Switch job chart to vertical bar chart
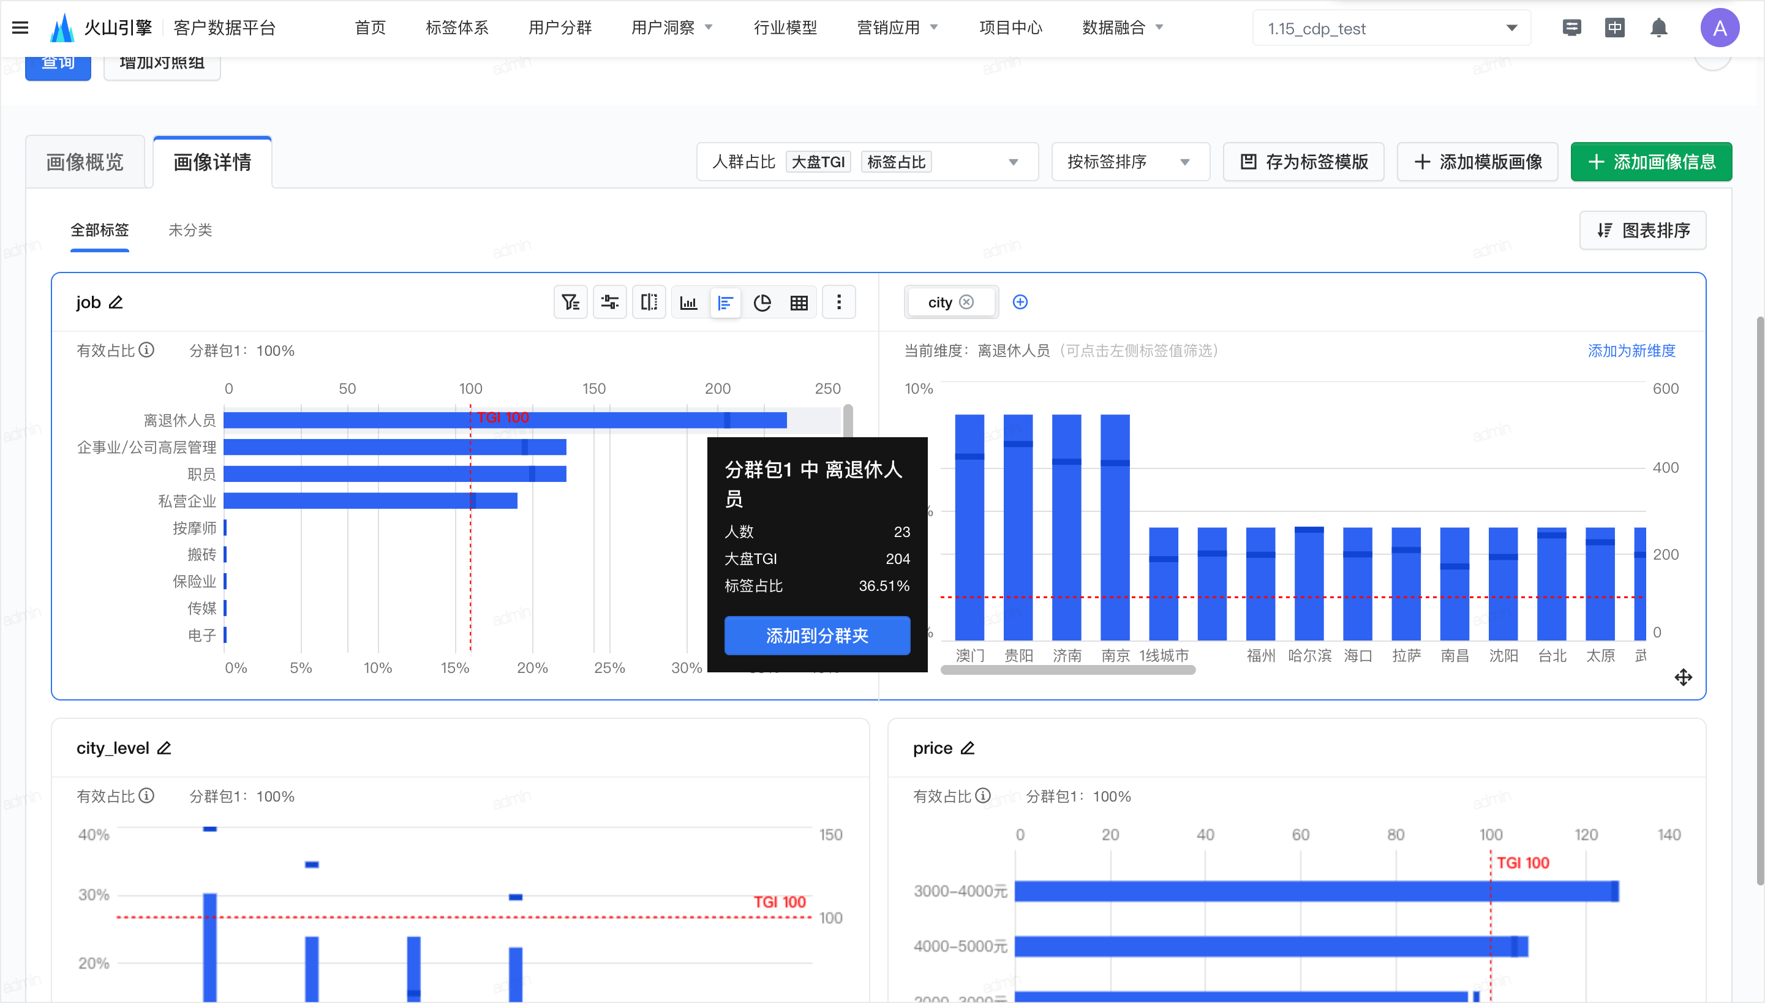The height and width of the screenshot is (1003, 1765). [x=688, y=302]
